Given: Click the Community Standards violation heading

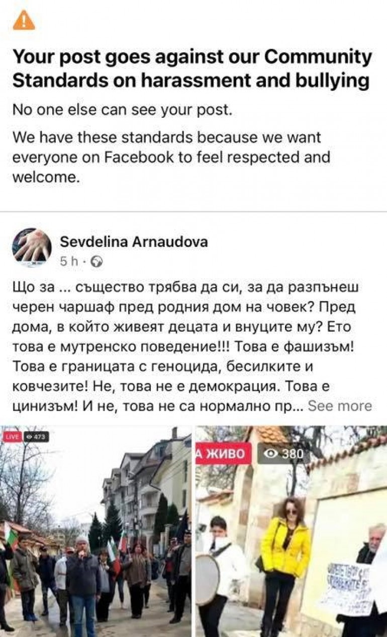Looking at the screenshot, I should click(191, 68).
